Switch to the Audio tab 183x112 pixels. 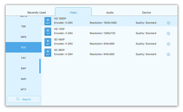click(x=110, y=13)
